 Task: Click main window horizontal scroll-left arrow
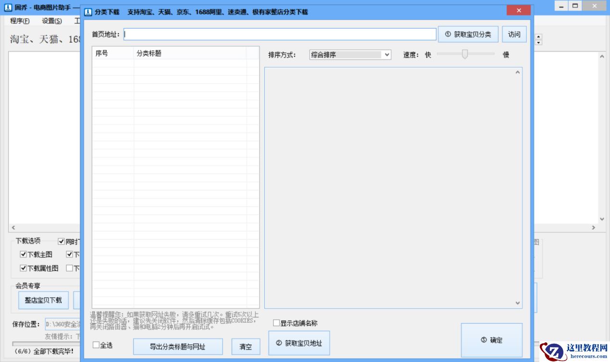tap(13, 228)
